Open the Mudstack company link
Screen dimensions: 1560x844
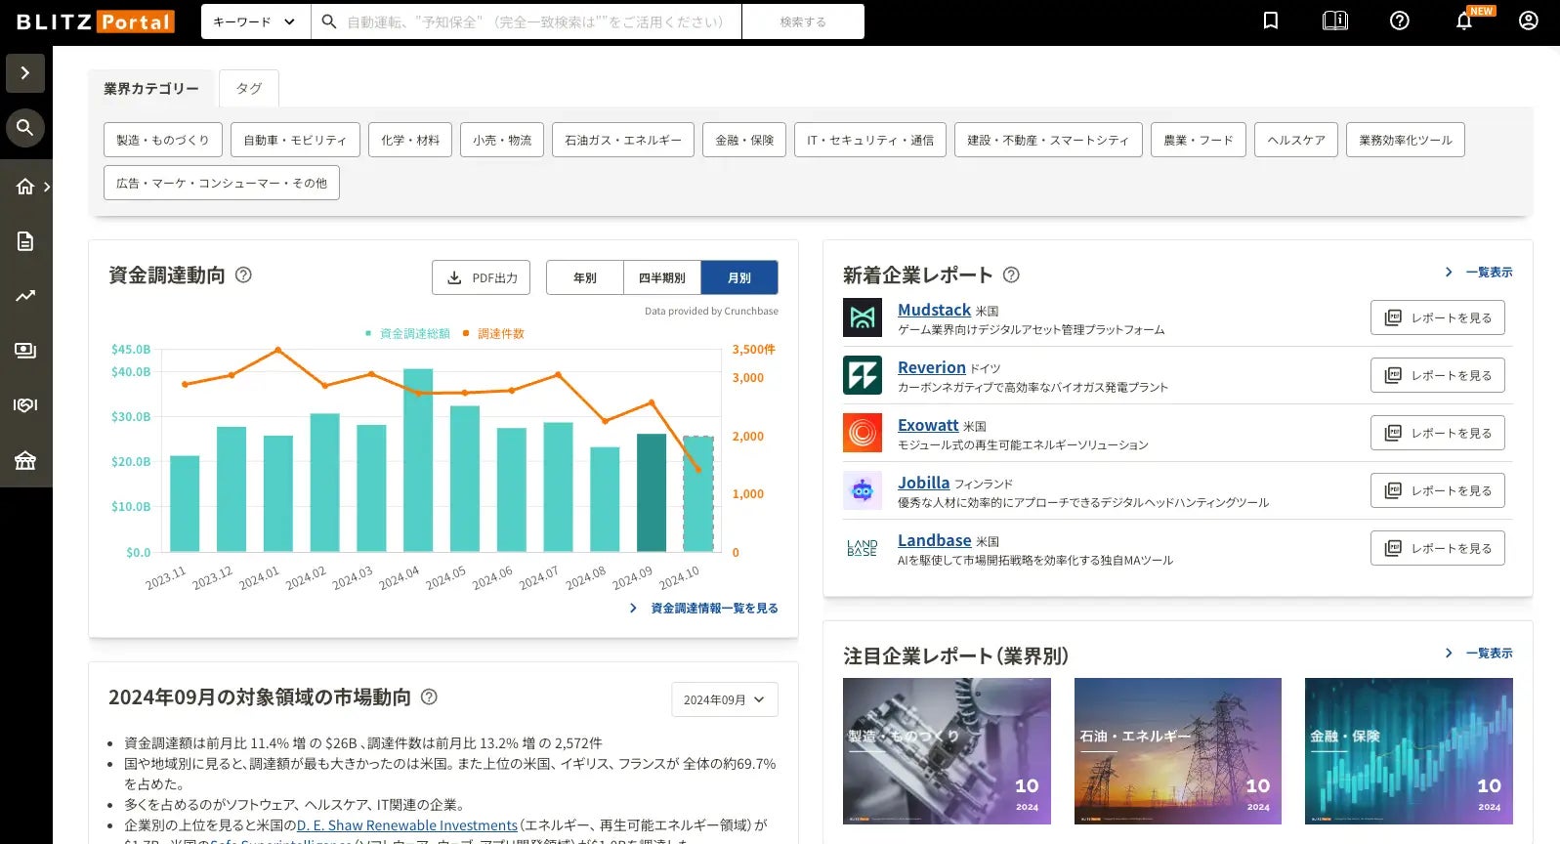coord(934,310)
